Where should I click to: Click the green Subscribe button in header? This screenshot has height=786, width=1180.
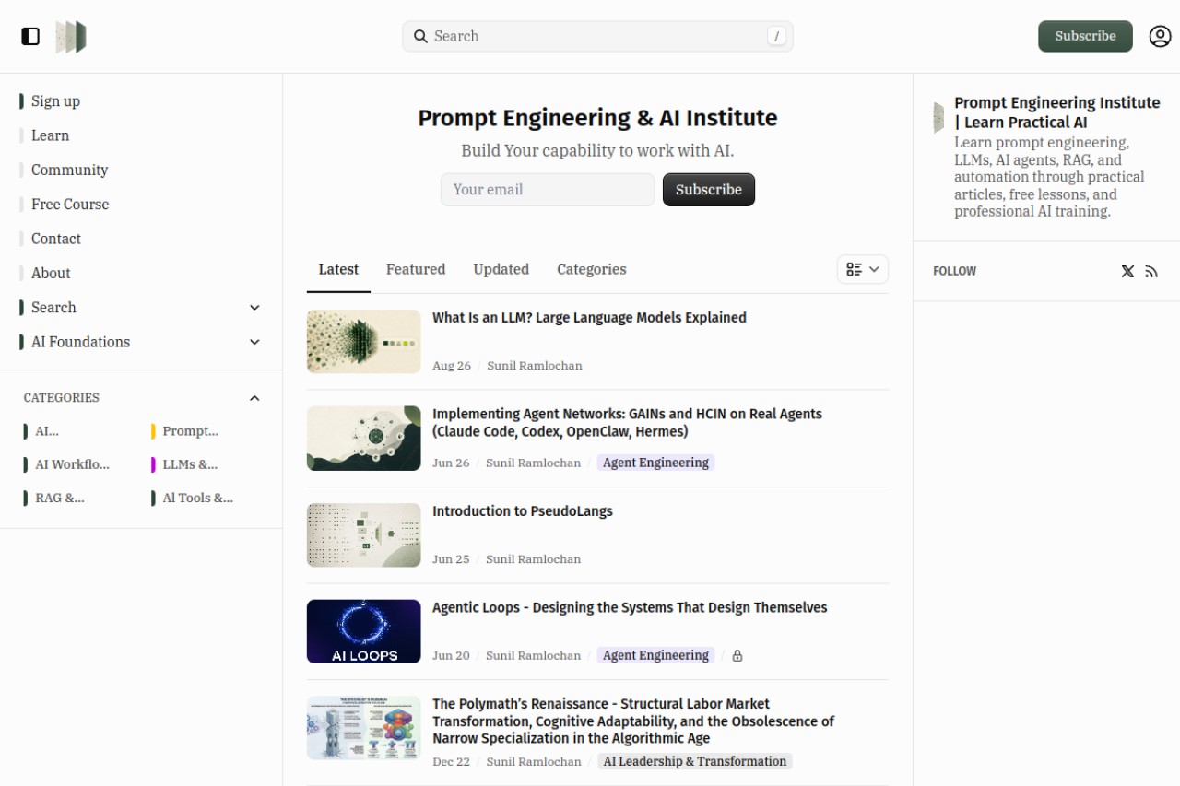[1085, 36]
